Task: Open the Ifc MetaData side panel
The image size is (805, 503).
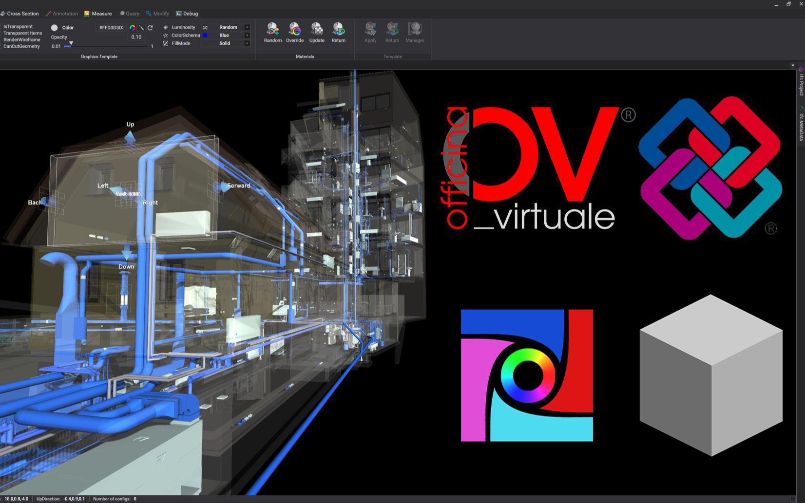Action: click(x=801, y=125)
